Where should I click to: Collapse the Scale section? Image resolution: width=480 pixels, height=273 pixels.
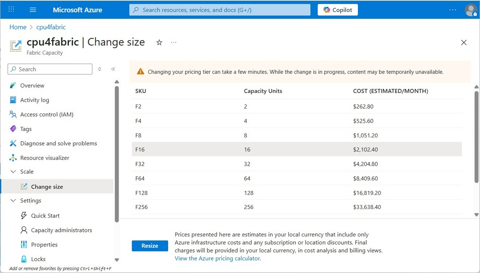(x=13, y=172)
